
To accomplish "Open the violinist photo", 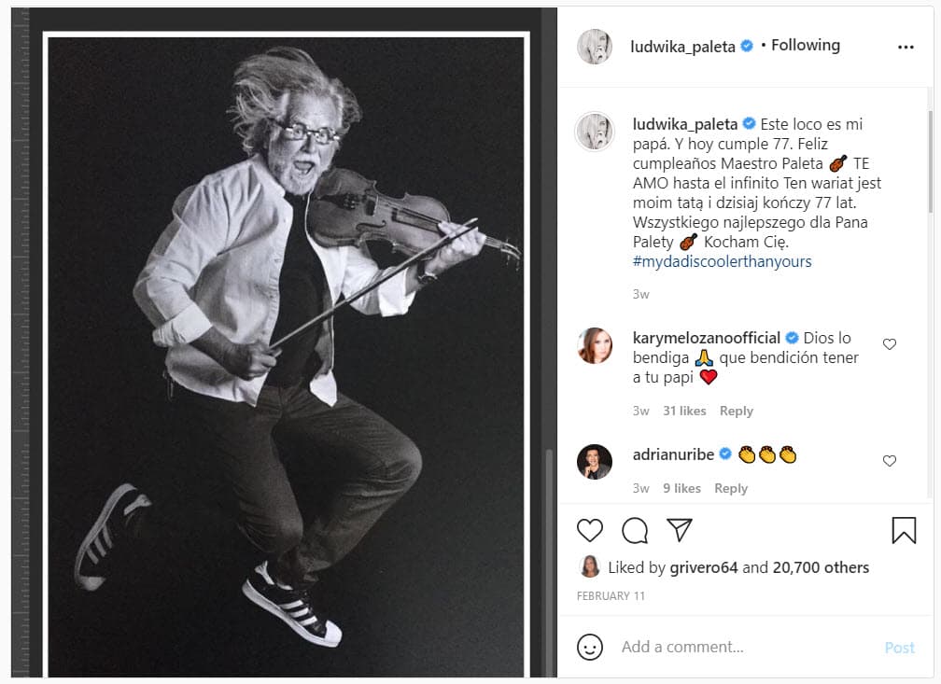I will click(287, 355).
